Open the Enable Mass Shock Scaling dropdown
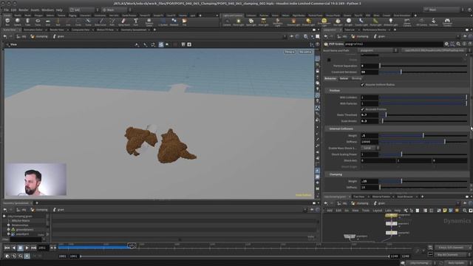 tap(370, 148)
